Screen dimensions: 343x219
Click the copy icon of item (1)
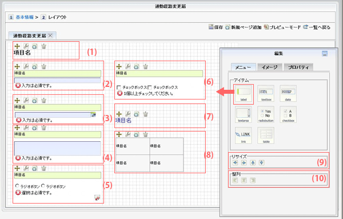[x=35, y=46]
